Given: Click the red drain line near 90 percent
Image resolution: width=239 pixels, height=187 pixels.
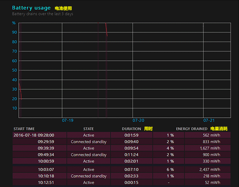Looking at the screenshot, I should (106, 30).
